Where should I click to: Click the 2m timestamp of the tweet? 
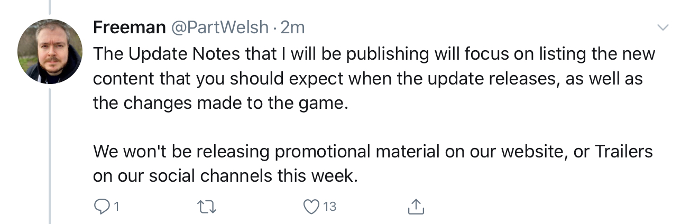pos(292,27)
